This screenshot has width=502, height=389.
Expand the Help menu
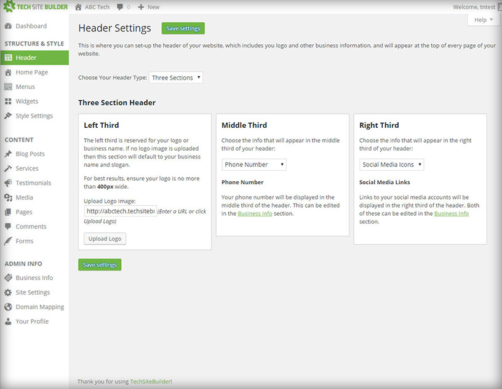tap(483, 19)
